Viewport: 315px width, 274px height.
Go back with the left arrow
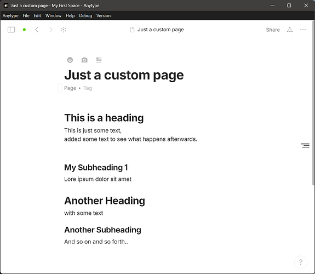point(37,30)
